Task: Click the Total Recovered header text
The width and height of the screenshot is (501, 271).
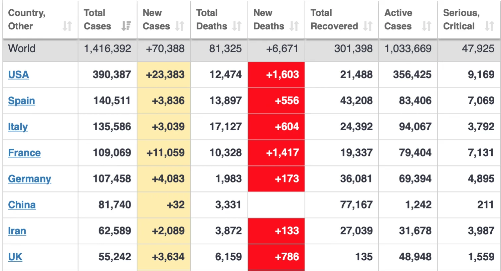Action: coord(334,20)
